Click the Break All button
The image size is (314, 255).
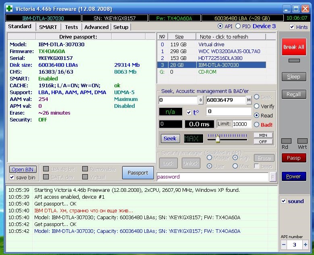[294, 47]
